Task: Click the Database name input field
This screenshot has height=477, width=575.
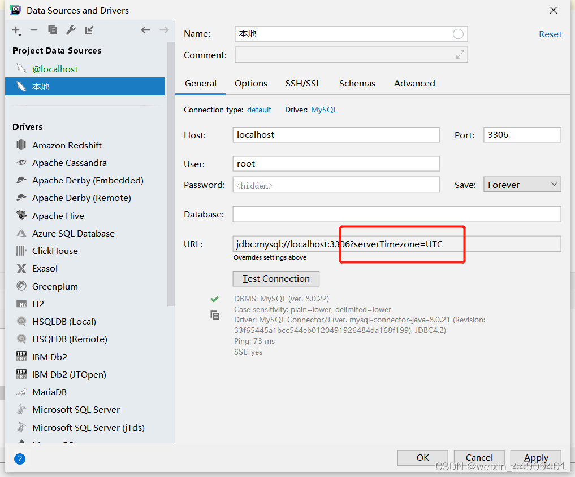Action: (396, 214)
